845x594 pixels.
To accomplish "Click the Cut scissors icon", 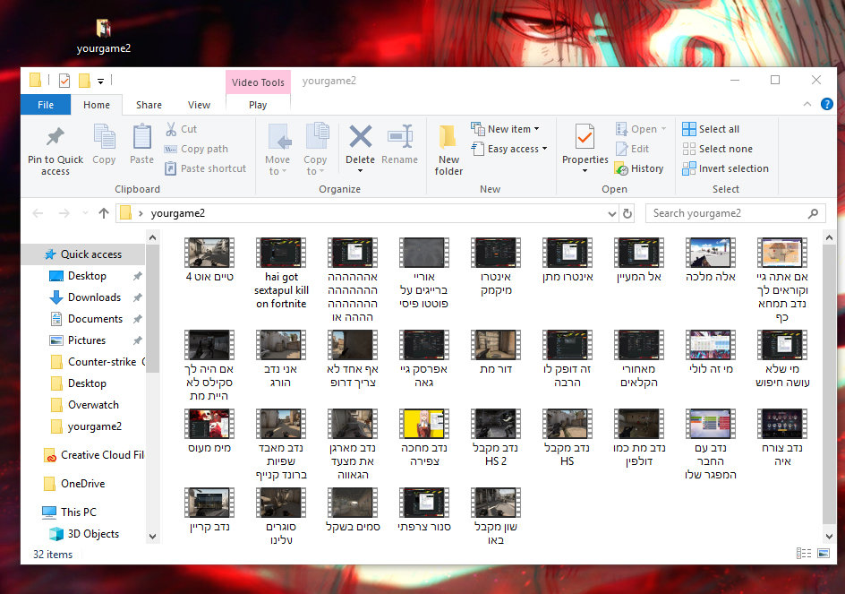I will click(x=171, y=129).
